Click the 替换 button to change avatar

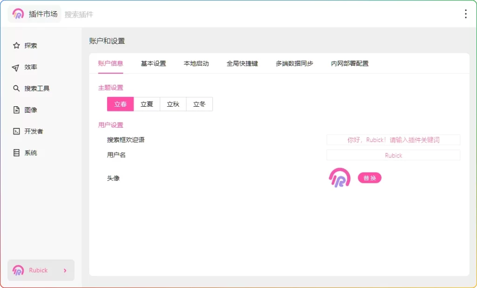(369, 178)
